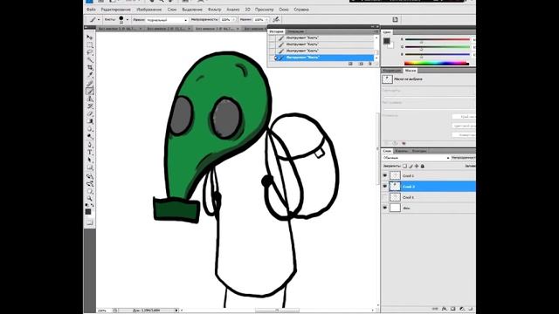Open the Нажим flow slider arrow
This screenshot has width=559, height=314.
(x=267, y=19)
